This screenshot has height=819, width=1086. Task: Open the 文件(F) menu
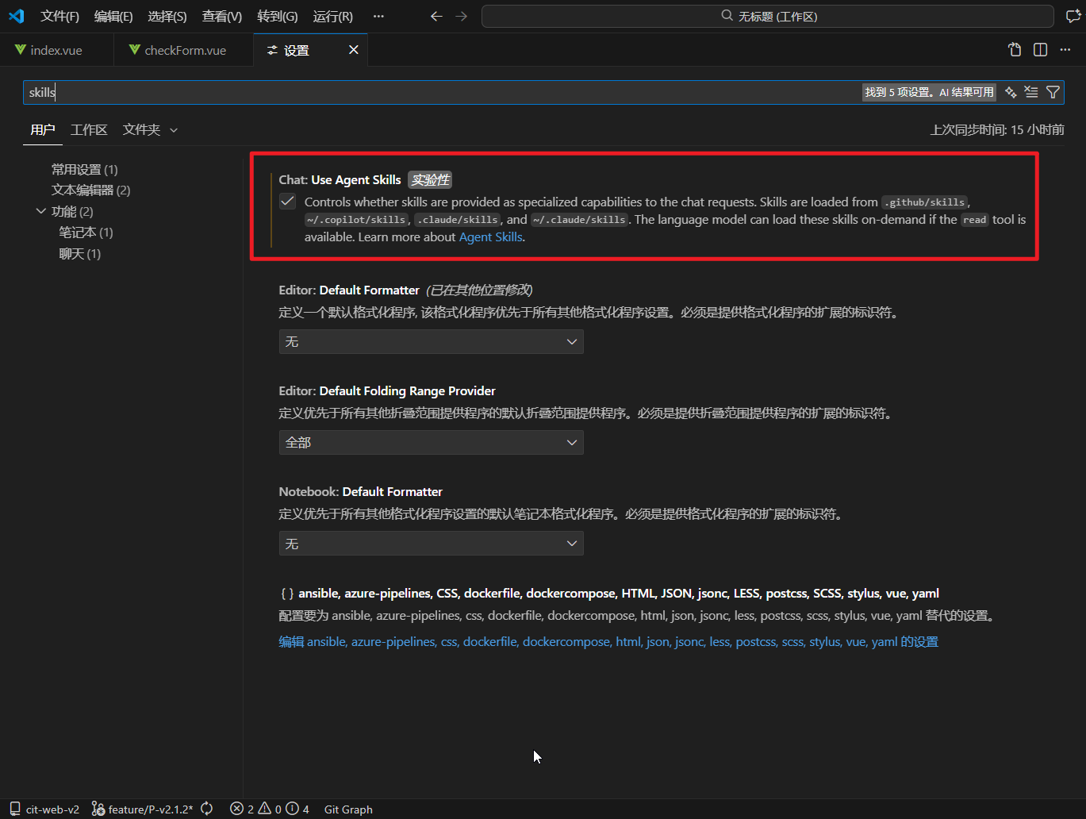pyautogui.click(x=59, y=16)
